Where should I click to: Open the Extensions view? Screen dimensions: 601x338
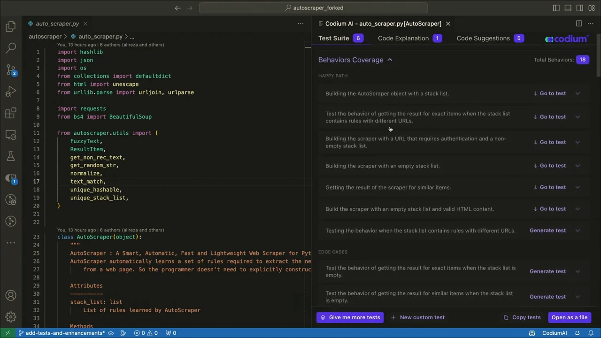[11, 113]
